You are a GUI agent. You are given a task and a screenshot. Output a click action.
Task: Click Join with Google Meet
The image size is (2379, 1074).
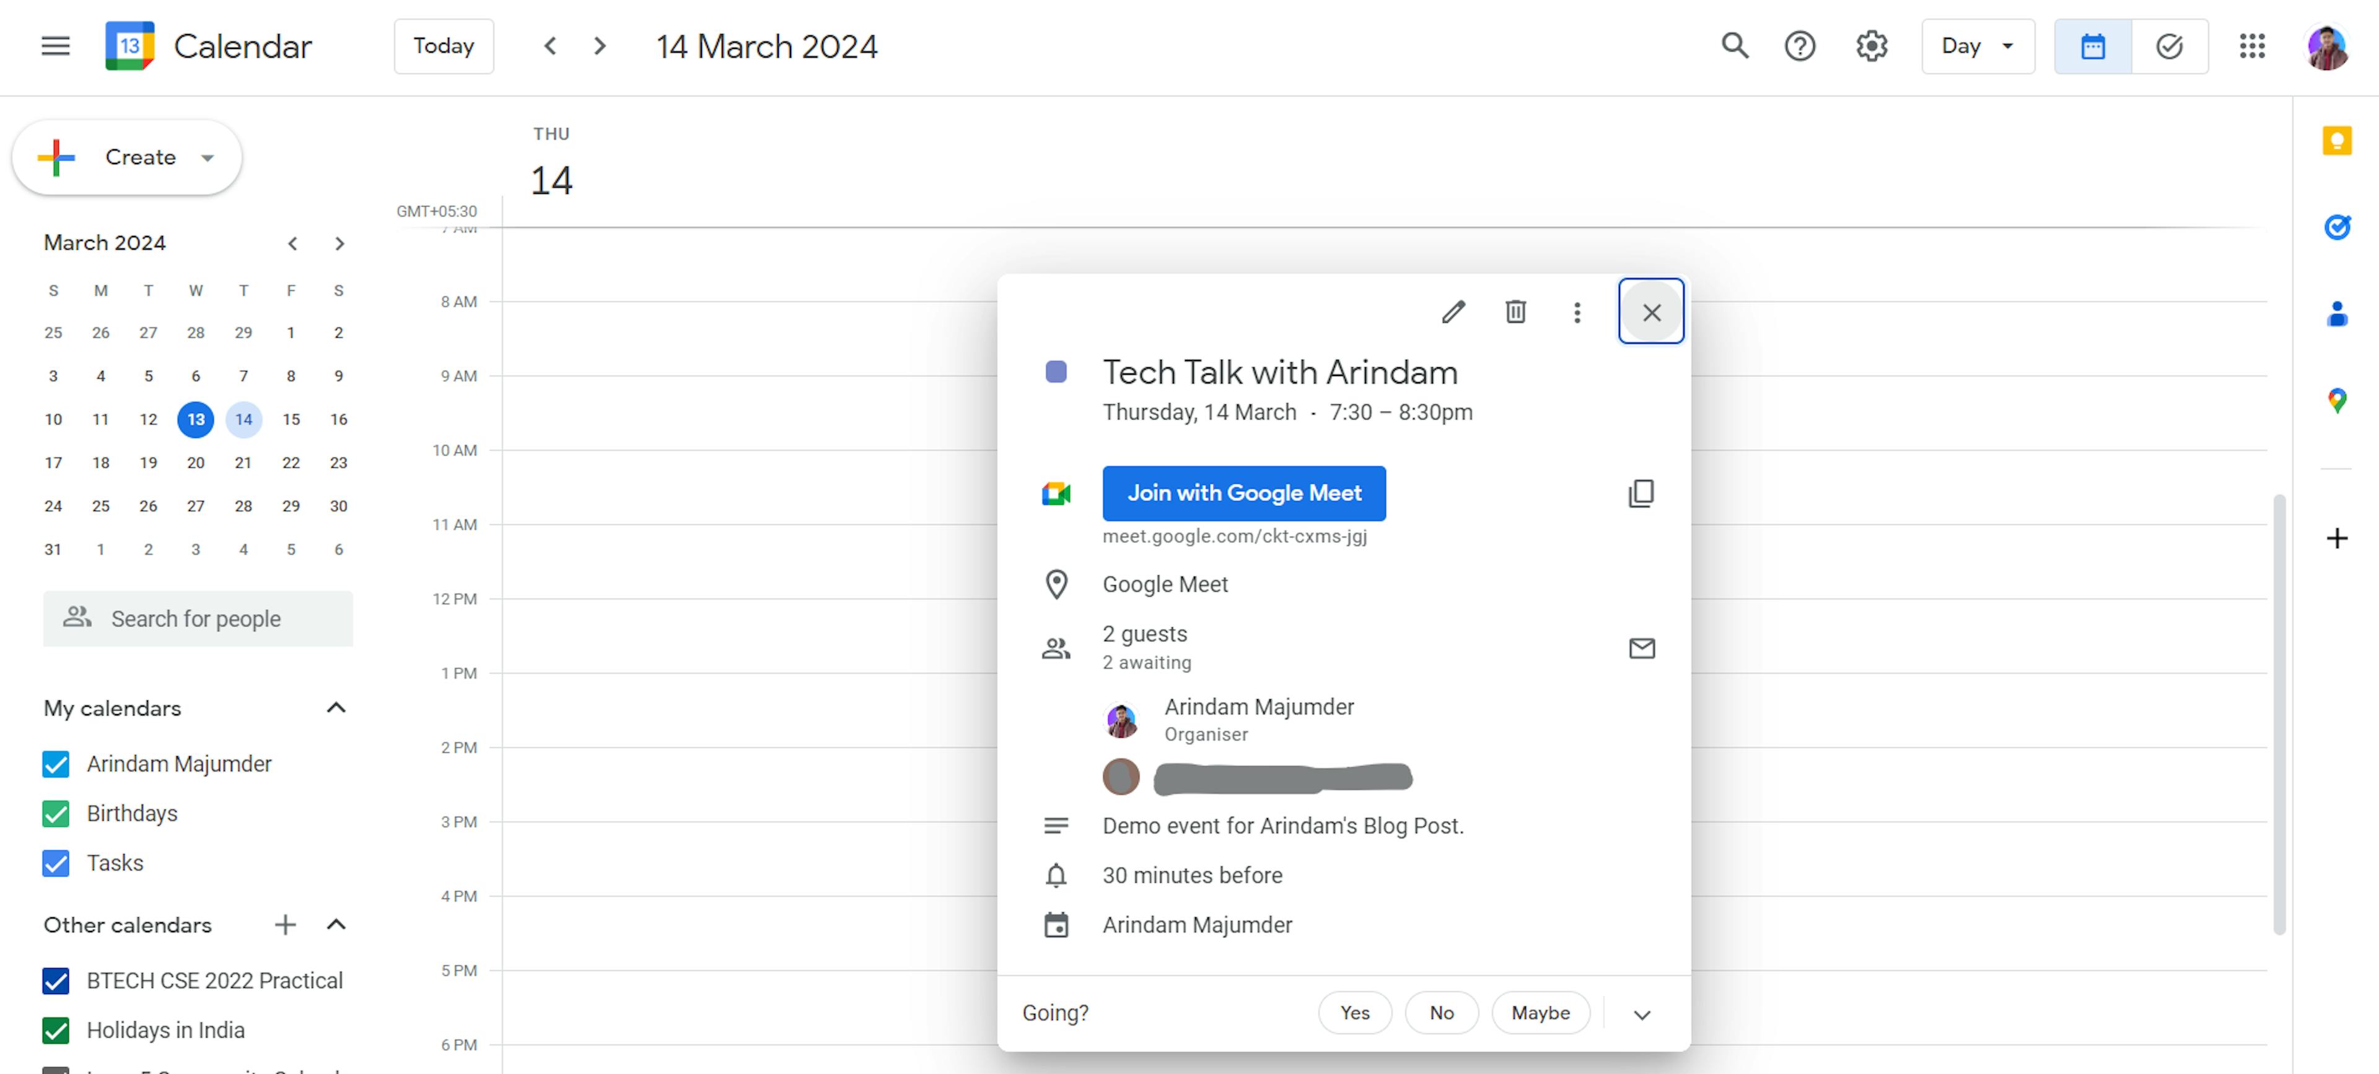1244,493
